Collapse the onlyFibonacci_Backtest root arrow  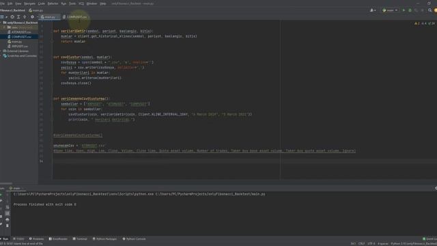pyautogui.click(x=1, y=23)
